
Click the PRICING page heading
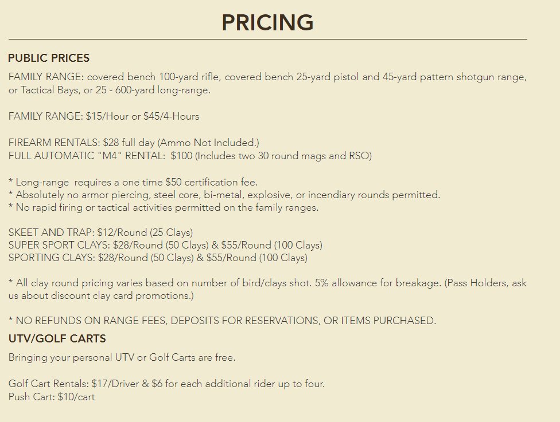(x=267, y=22)
